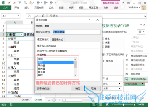Click the fx insert function icon
This screenshot has width=148, height=107.
point(43,16)
